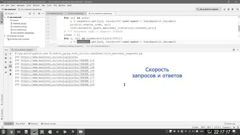Collapse the aio.maxLevel project root
The width and height of the screenshot is (240, 135).
click(x=5, y=17)
